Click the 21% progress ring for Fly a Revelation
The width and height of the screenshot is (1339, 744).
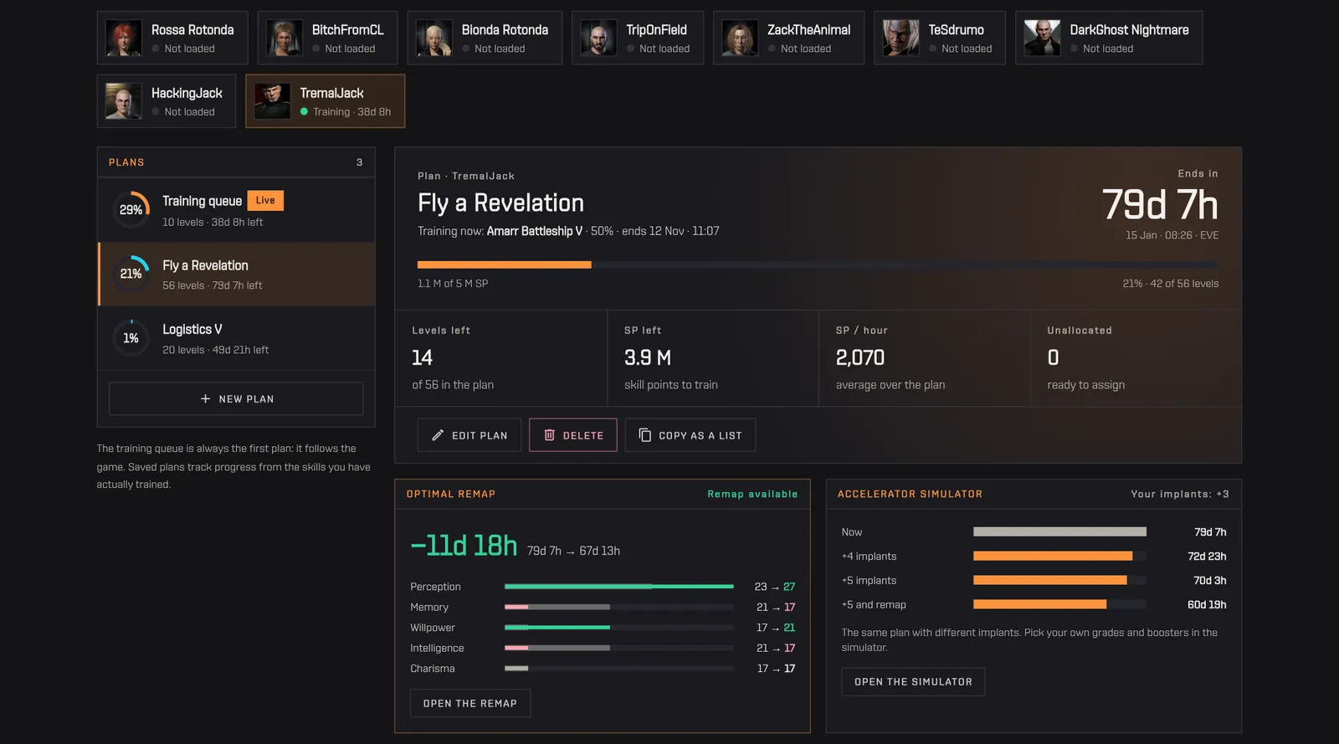(131, 274)
